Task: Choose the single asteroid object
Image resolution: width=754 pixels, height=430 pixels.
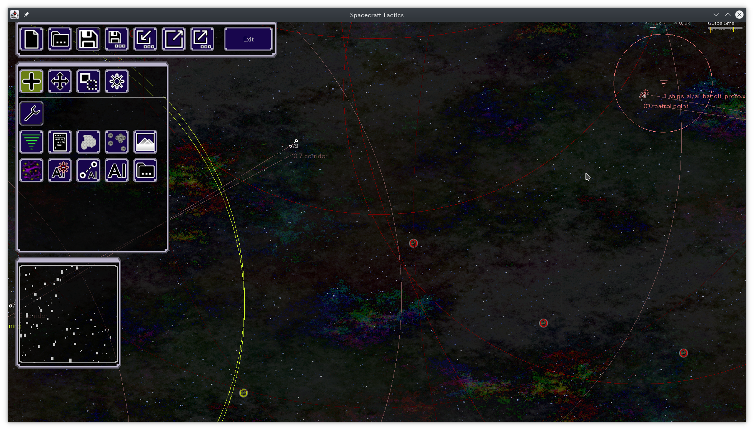Action: [x=88, y=142]
